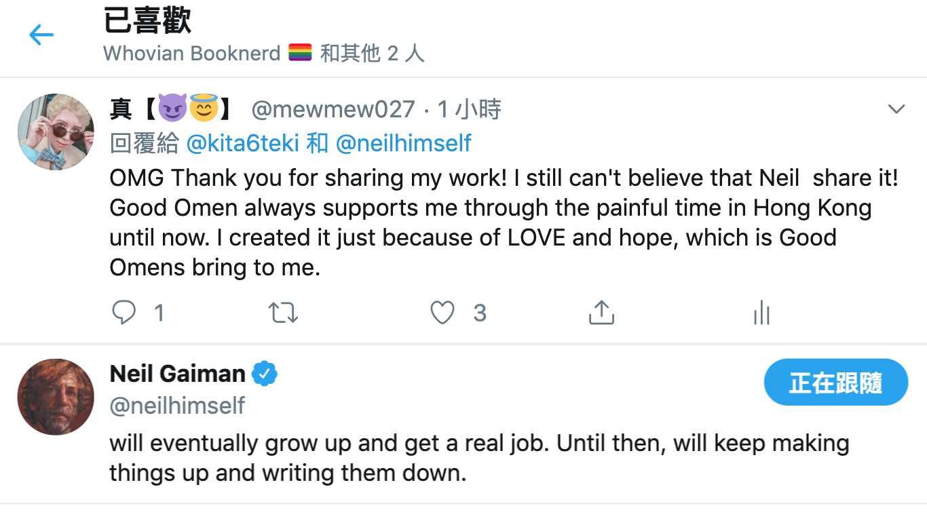Click @neilhimself handle under Neil Gaiman

[x=177, y=406]
